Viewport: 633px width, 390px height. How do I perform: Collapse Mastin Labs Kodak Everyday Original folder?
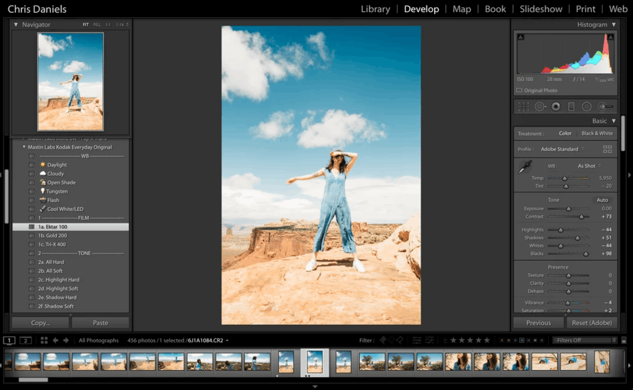tap(24, 147)
